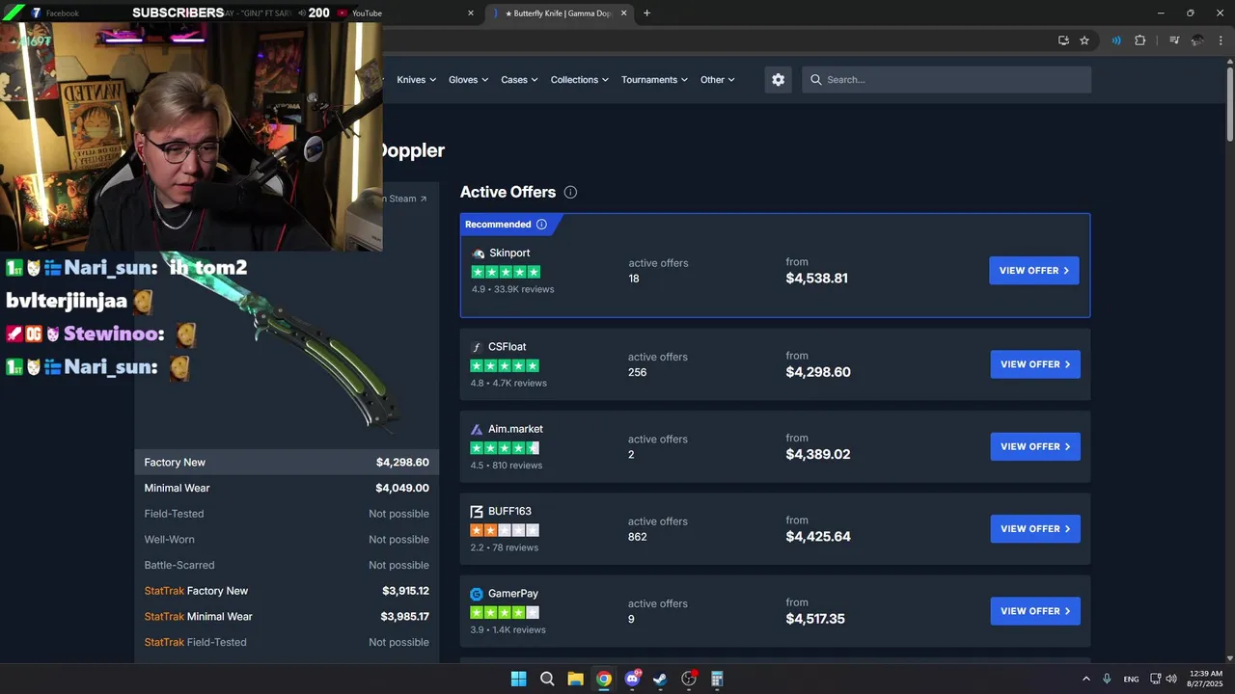This screenshot has width=1235, height=694.
Task: Open the view on Steam link
Action: click(403, 199)
